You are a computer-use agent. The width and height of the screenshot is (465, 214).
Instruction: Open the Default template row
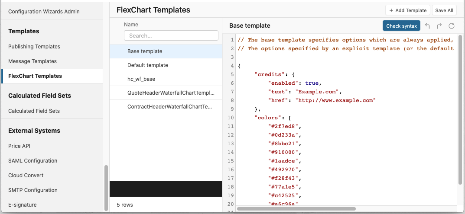pos(166,65)
